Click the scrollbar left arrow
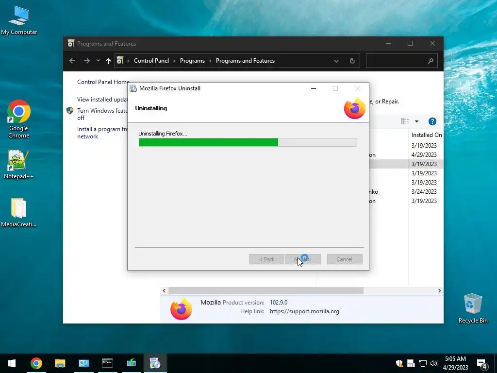497x373 pixels. pos(164,290)
